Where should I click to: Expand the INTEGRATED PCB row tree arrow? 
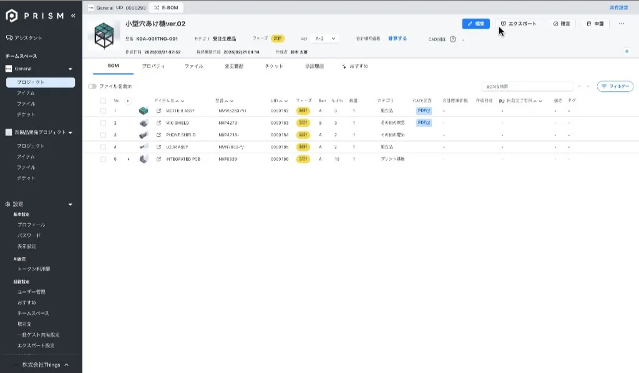click(x=129, y=159)
